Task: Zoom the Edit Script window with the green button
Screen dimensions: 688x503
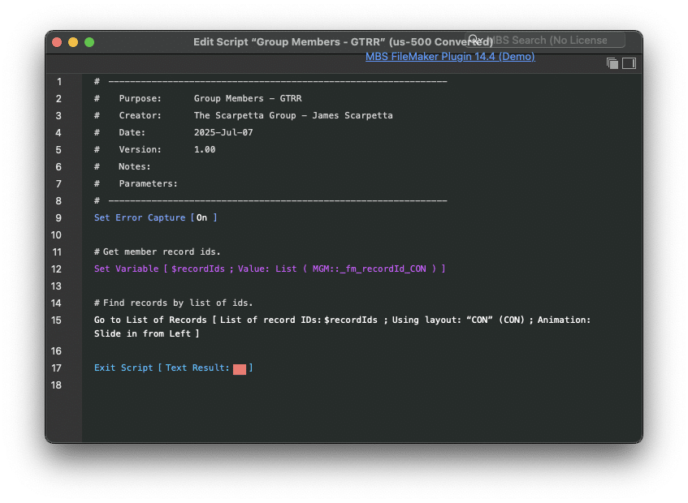Action: point(89,42)
